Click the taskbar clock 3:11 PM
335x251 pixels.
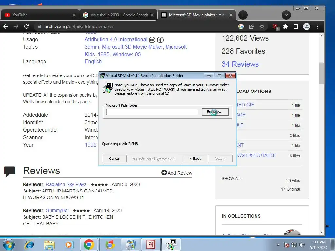tap(319, 242)
